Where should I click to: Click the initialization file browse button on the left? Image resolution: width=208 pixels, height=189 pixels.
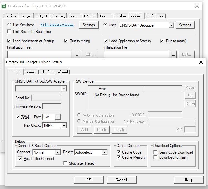click(x=77, y=54)
